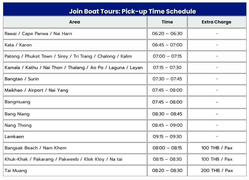Viewport: 249px width, 180px height.
Task: Click the Time column header
Action: click(167, 22)
